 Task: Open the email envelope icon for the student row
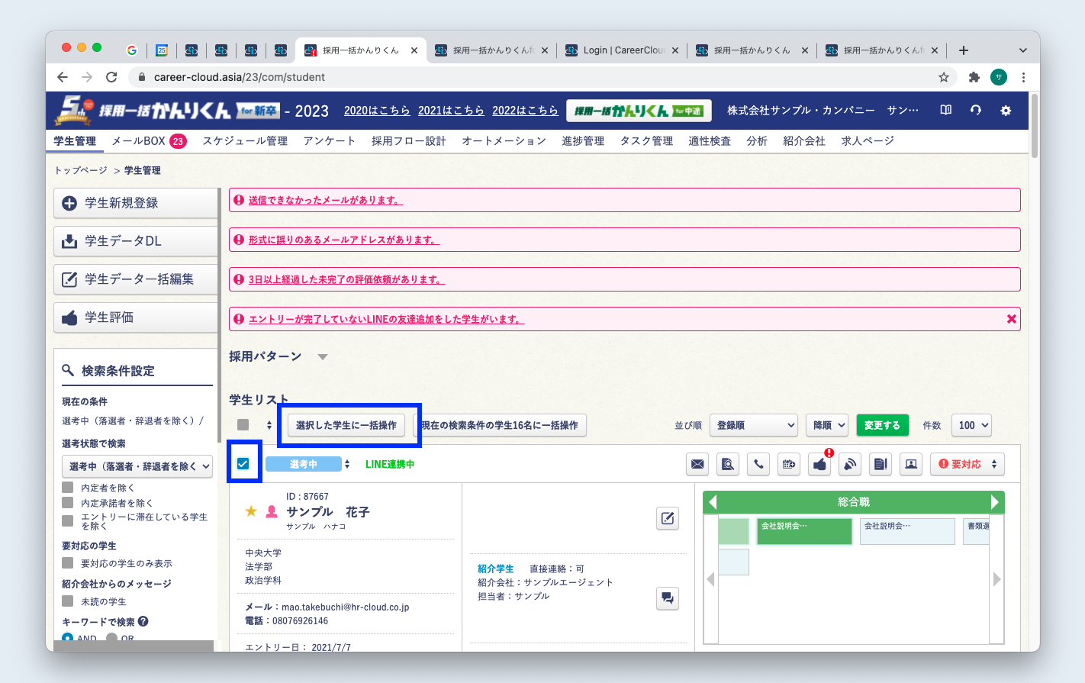697,464
